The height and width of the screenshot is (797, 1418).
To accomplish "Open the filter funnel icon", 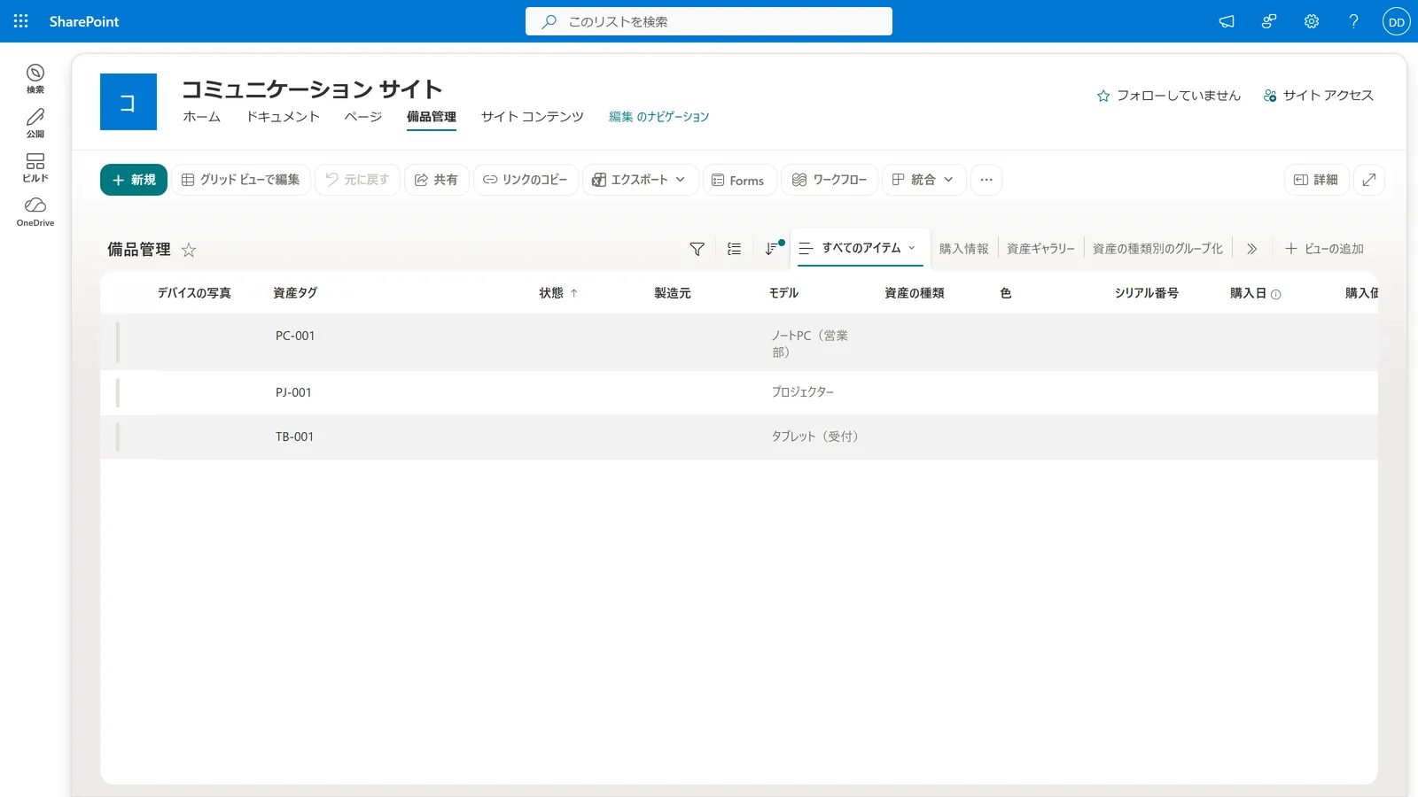I will tap(697, 249).
